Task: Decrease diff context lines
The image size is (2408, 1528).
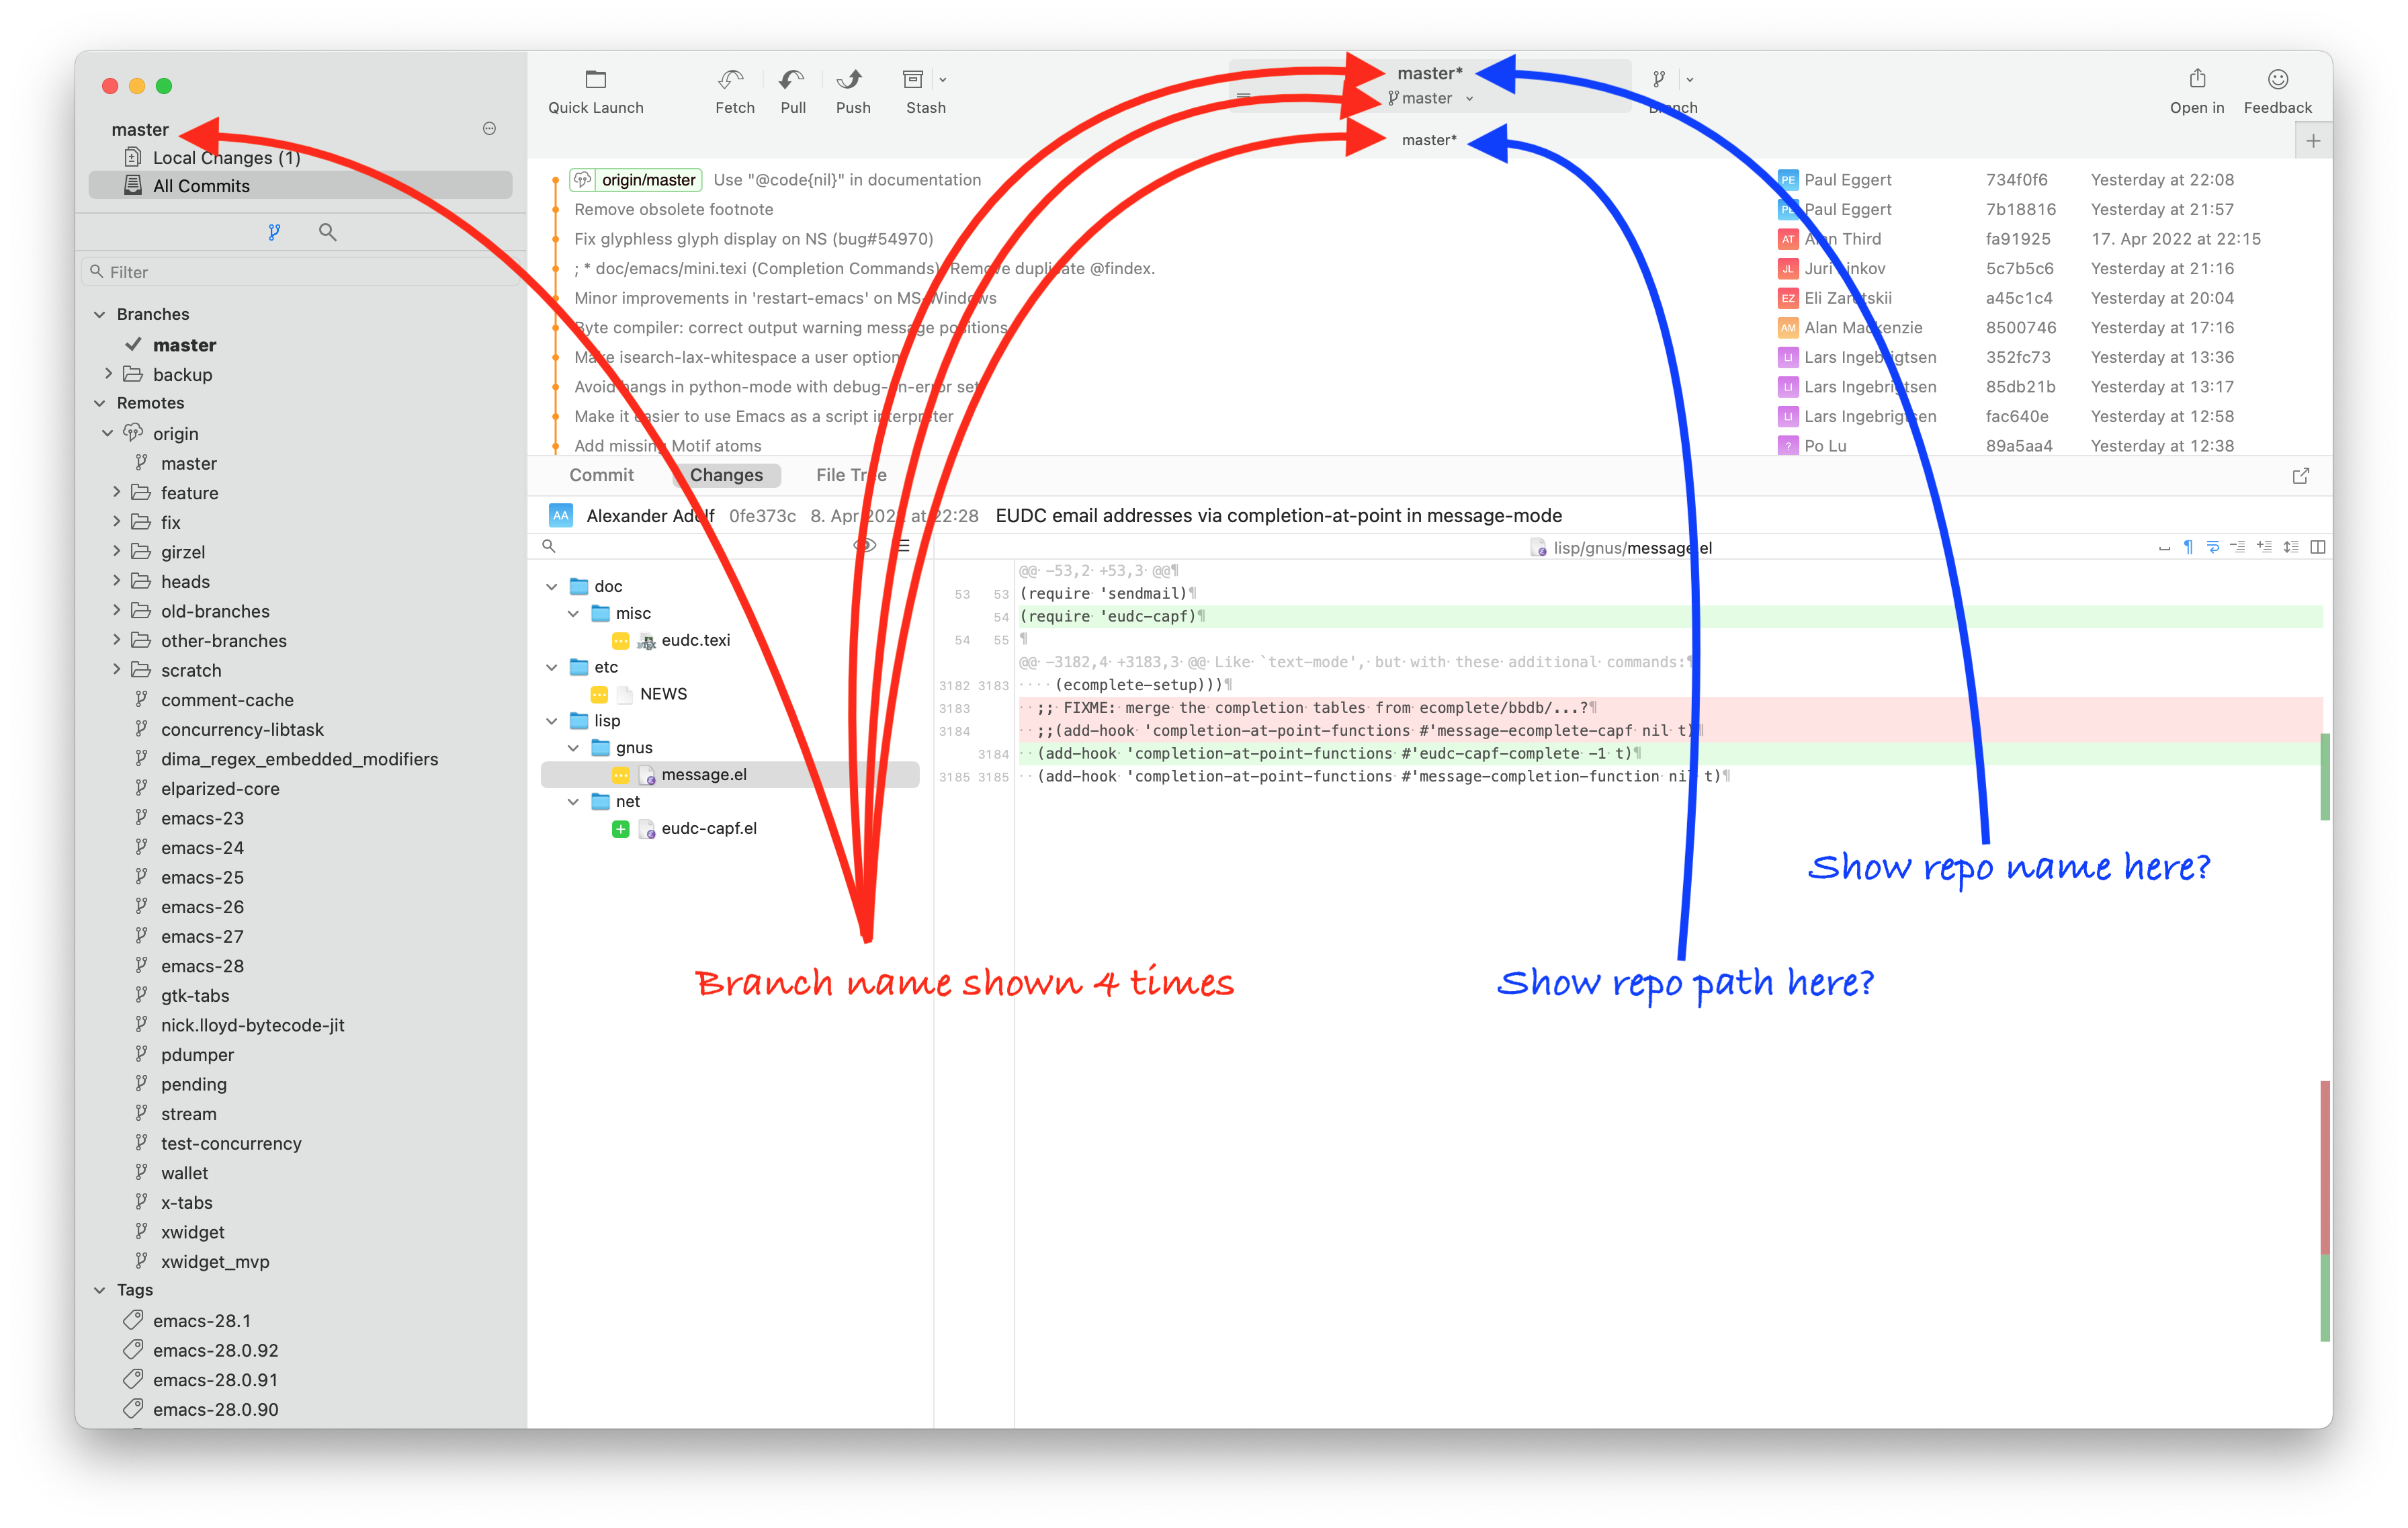Action: point(2238,547)
